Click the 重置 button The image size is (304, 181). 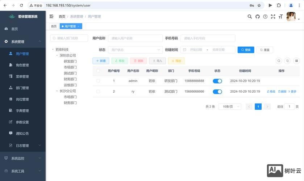(x=265, y=50)
